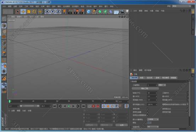This screenshot has height=132, width=196.
Task: Click the green Play Forward button
Action: (x=69, y=106)
